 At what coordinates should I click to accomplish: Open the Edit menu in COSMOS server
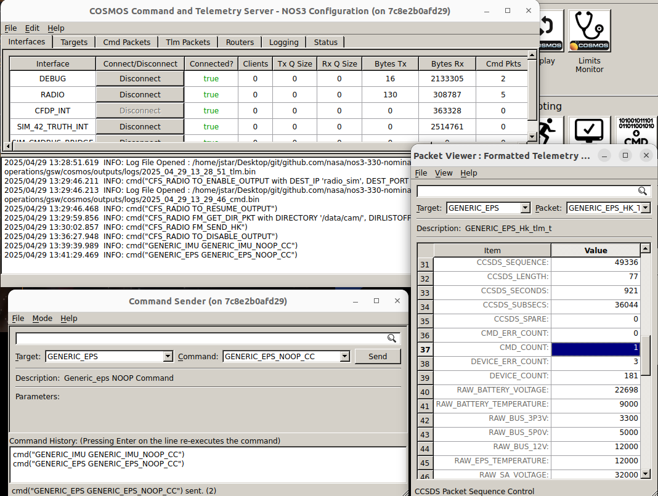[x=32, y=28]
